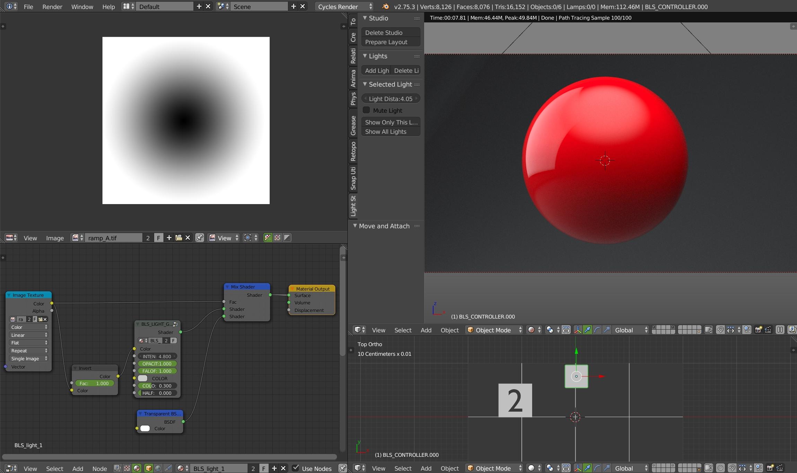Collapse the Image Texture node
This screenshot has height=473, width=797.
[9, 295]
